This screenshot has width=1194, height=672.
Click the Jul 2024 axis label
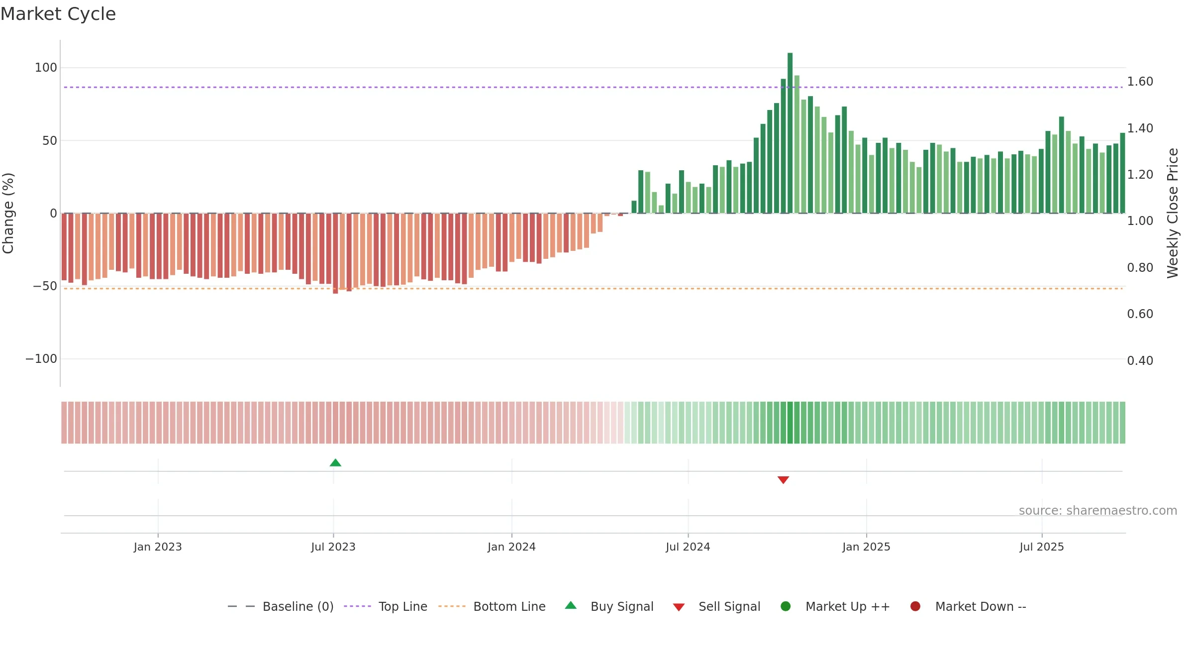click(x=688, y=547)
